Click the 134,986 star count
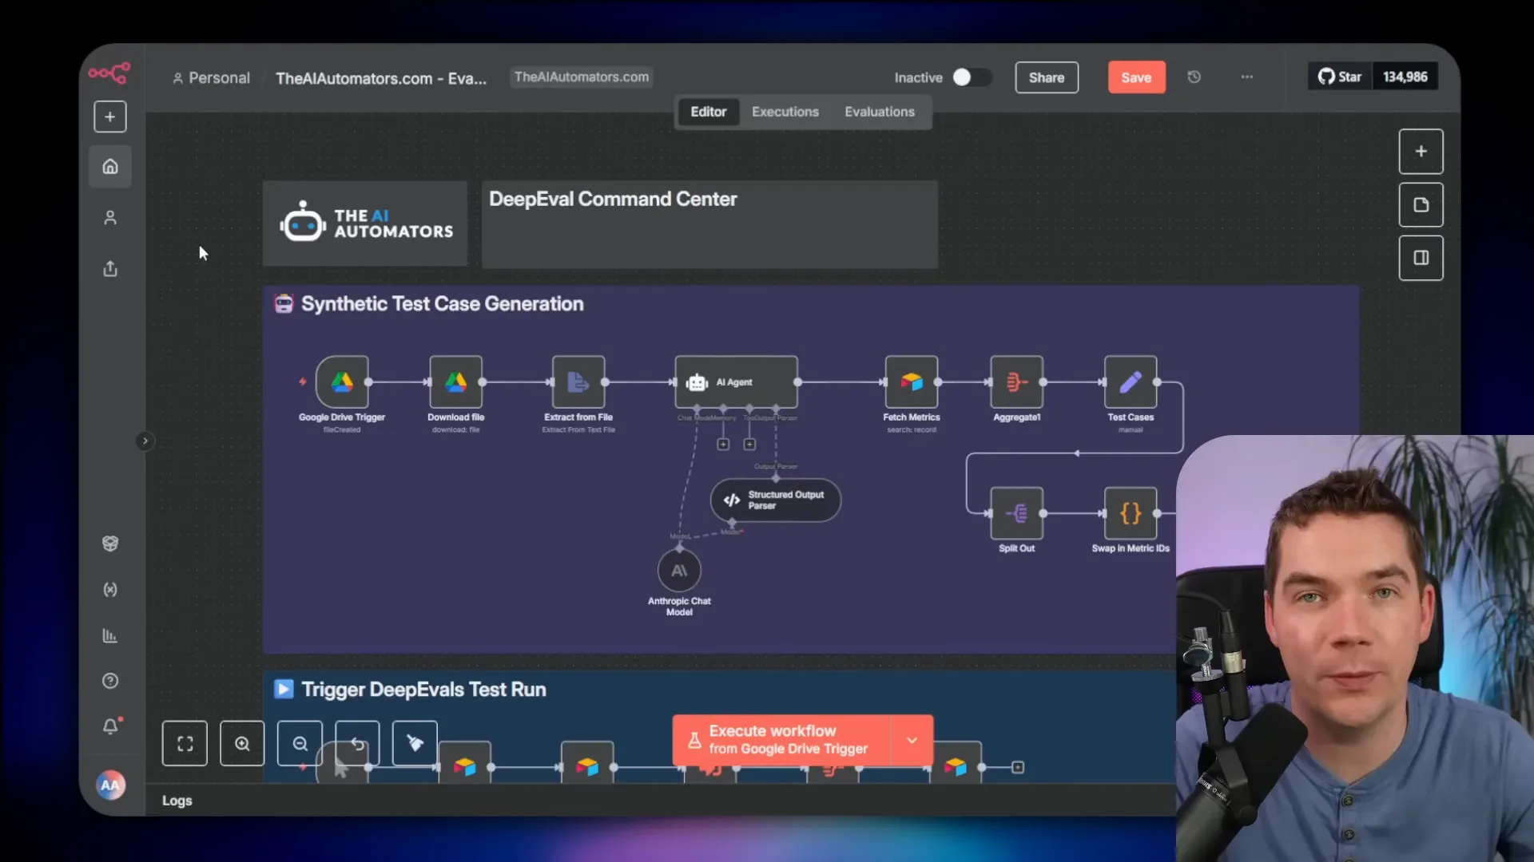The height and width of the screenshot is (862, 1534). 1405,77
